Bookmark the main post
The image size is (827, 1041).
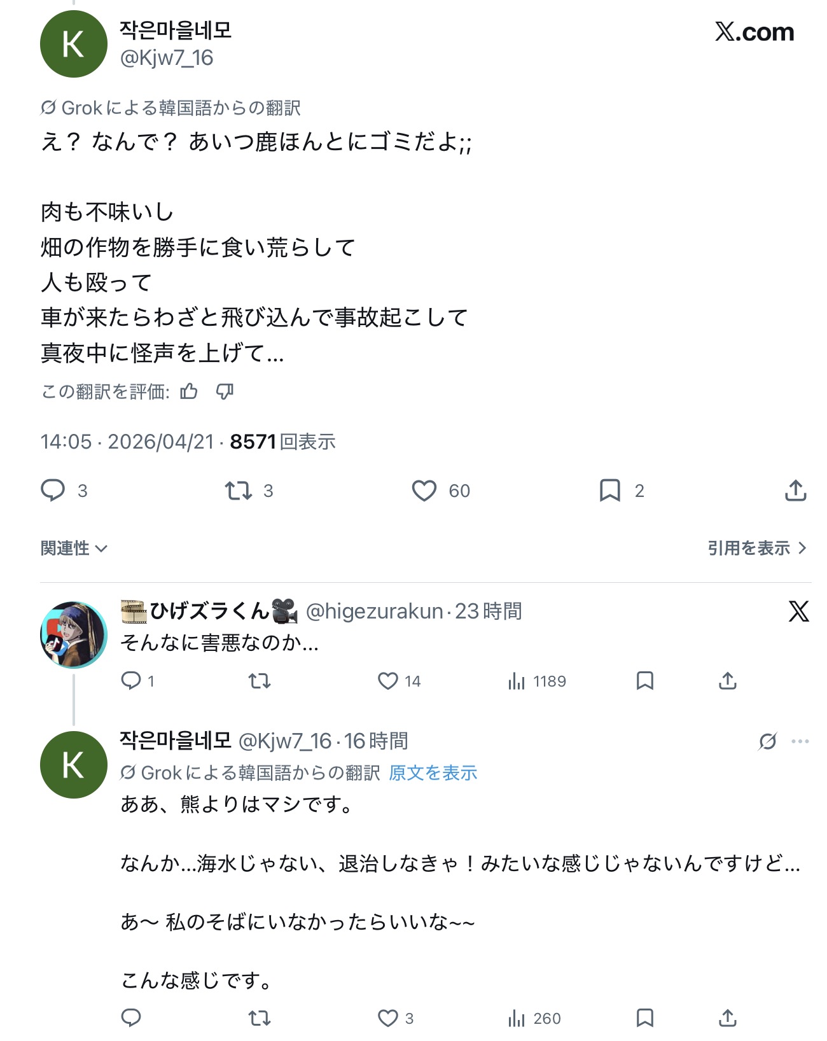click(x=609, y=491)
